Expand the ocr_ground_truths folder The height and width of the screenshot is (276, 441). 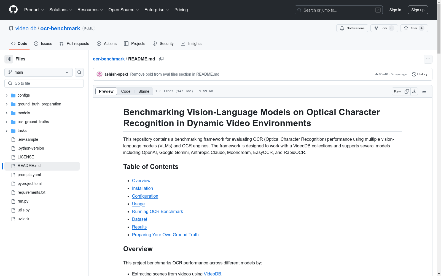[7, 122]
